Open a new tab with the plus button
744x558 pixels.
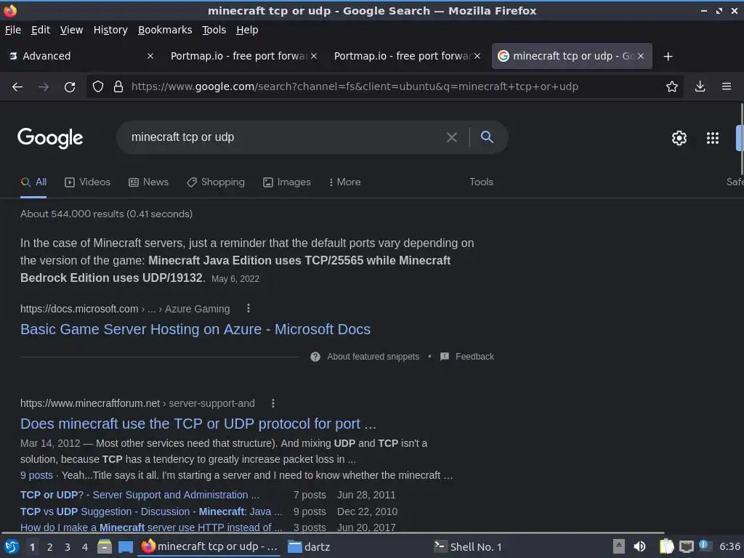[x=668, y=57]
